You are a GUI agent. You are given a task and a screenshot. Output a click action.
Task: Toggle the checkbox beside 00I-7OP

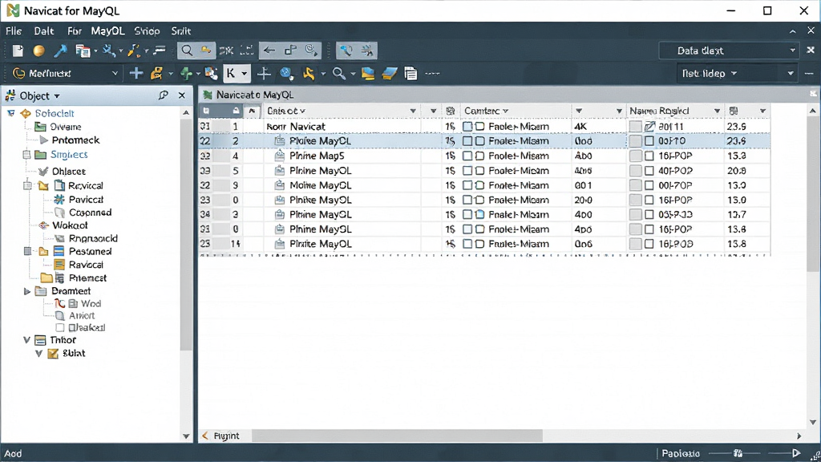(649, 185)
